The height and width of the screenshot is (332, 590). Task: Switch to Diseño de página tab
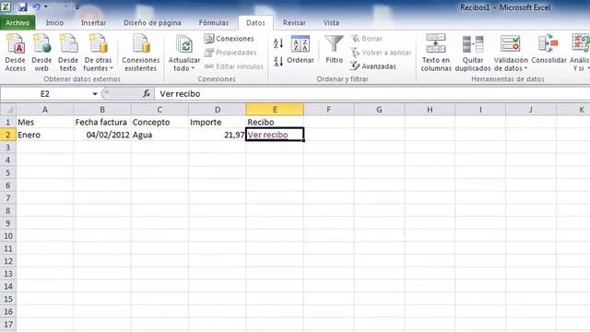(x=152, y=22)
